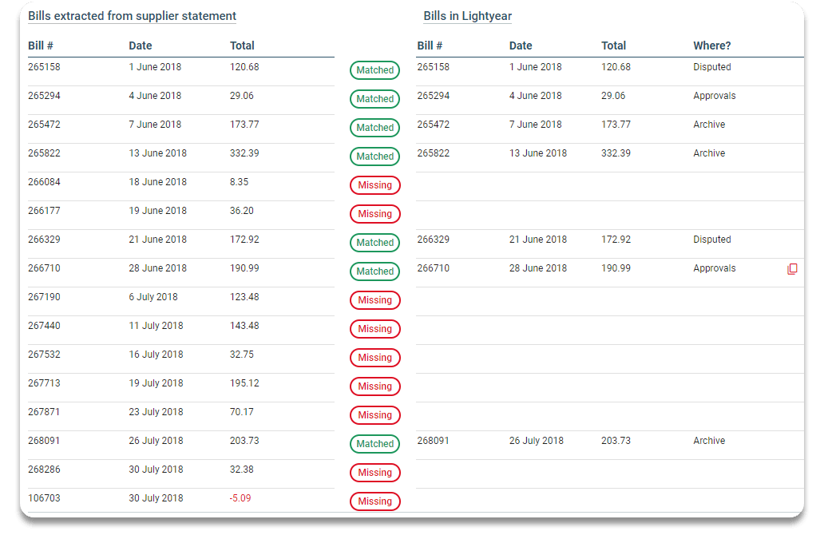The height and width of the screenshot is (535, 824).
Task: Open the 'Bills in Lightyear' heading
Action: [x=468, y=16]
